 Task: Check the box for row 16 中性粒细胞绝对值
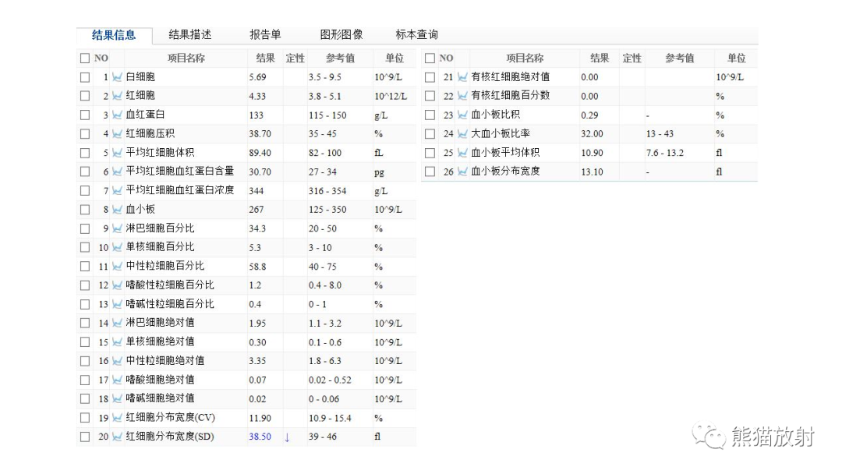pyautogui.click(x=85, y=361)
